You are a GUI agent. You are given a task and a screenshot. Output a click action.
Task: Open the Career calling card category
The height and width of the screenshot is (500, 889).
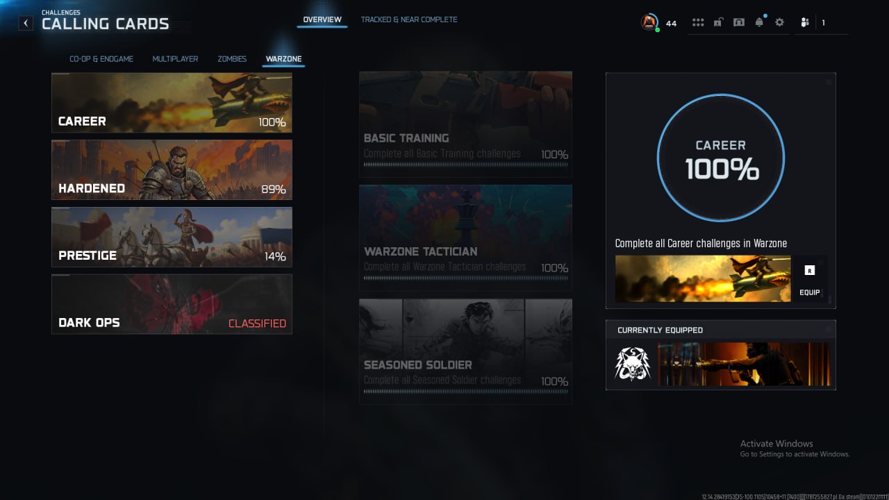coord(172,103)
